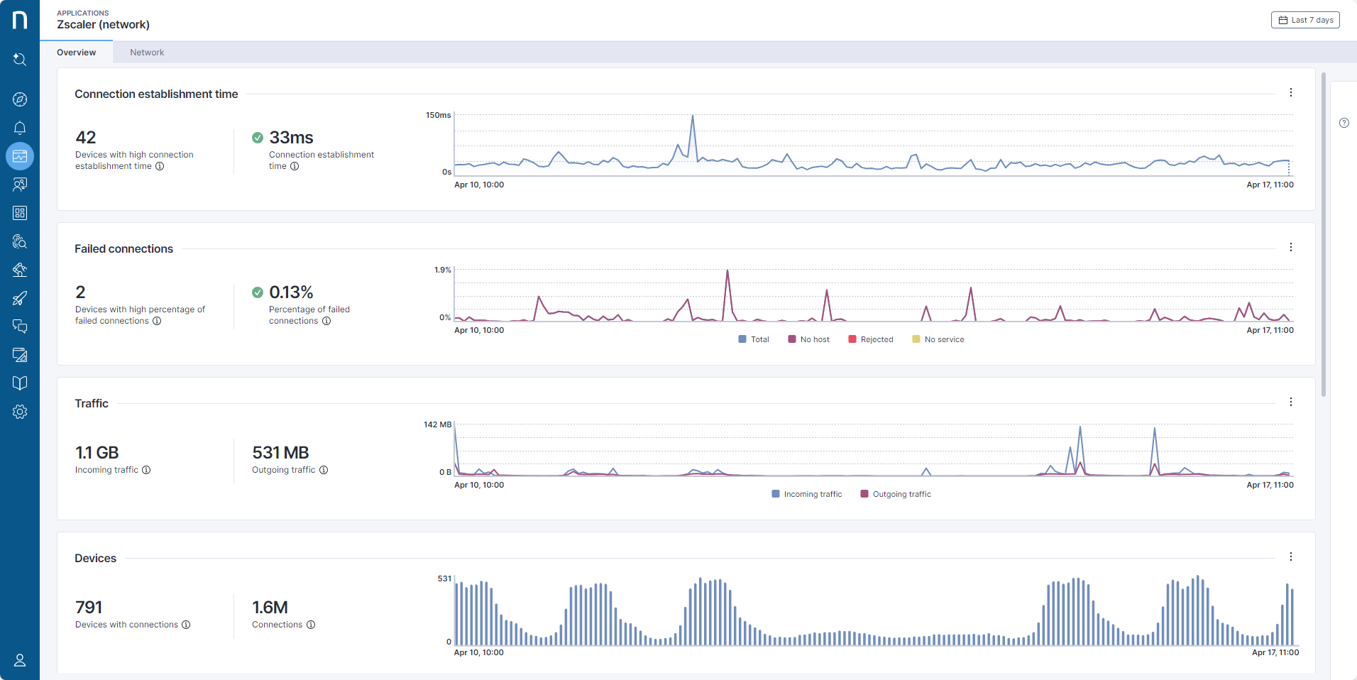The height and width of the screenshot is (680, 1357).
Task: Open the Connection establishment time options menu
Action: point(1290,92)
